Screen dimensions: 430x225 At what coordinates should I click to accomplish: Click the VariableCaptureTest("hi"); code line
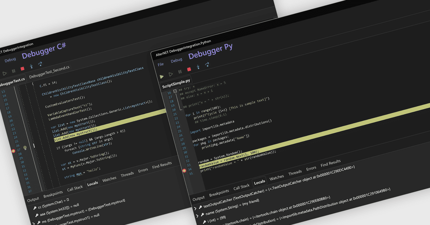click(70, 109)
